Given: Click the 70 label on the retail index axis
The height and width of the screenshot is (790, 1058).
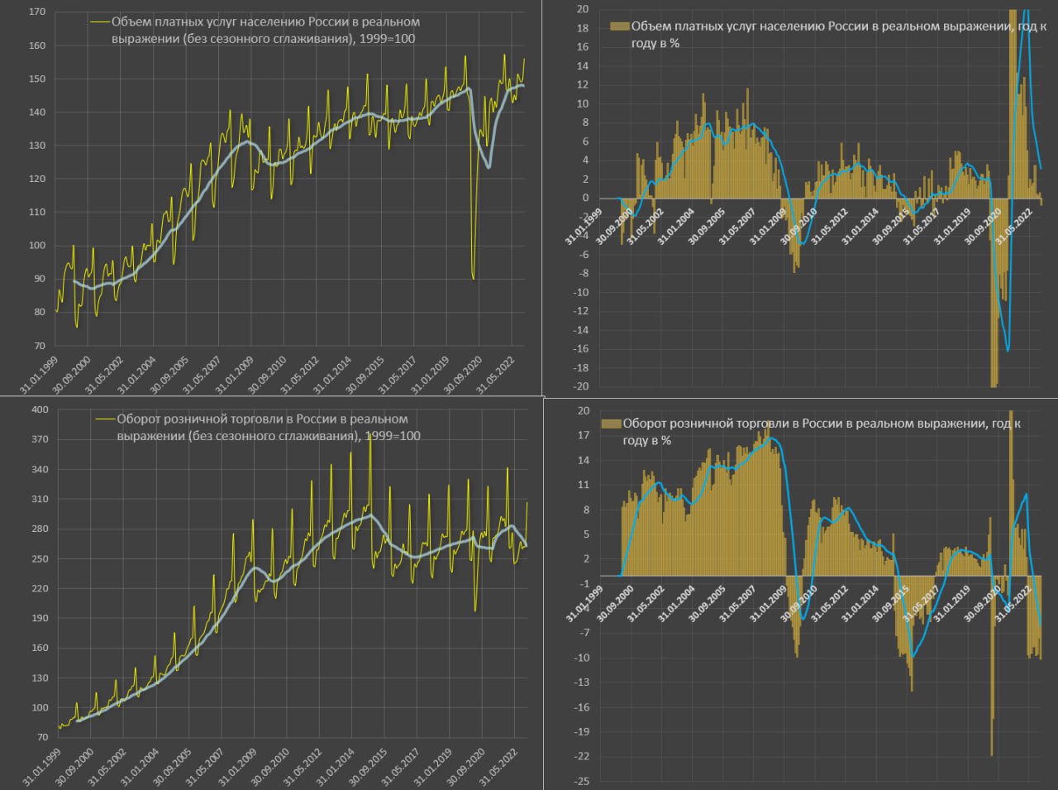Looking at the screenshot, I should [42, 737].
